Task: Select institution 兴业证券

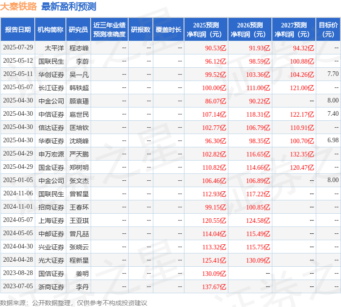Action: [51, 247]
